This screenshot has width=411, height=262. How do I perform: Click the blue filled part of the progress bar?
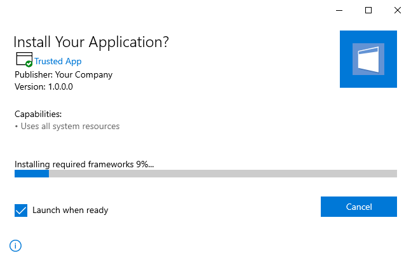click(x=32, y=174)
